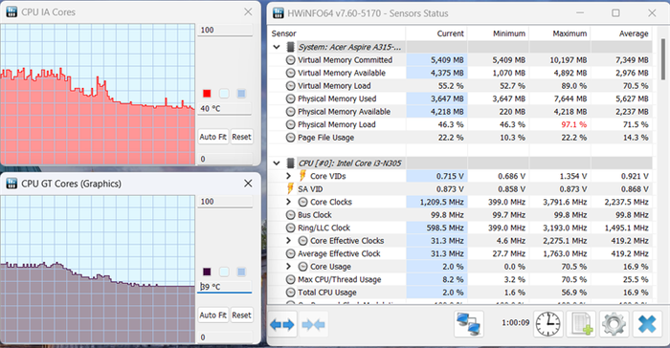Viewport: 670px width, 348px height.
Task: Click the pale background swatch in CPU IA Cores
Action: (224, 94)
